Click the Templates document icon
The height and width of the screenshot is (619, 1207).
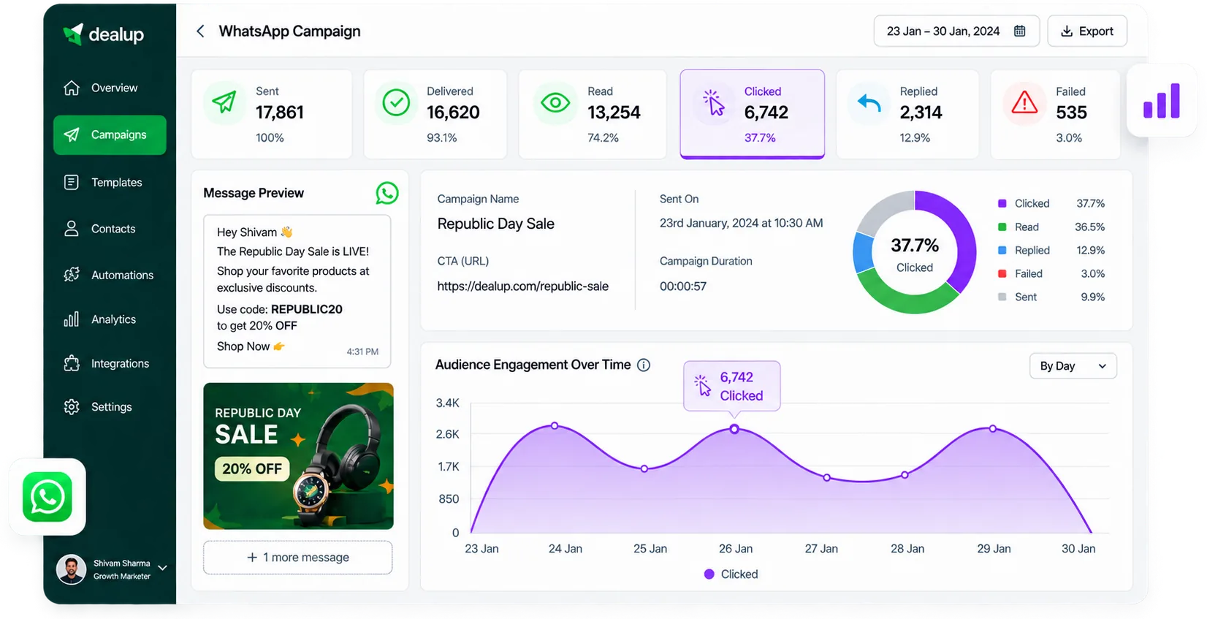[72, 182]
